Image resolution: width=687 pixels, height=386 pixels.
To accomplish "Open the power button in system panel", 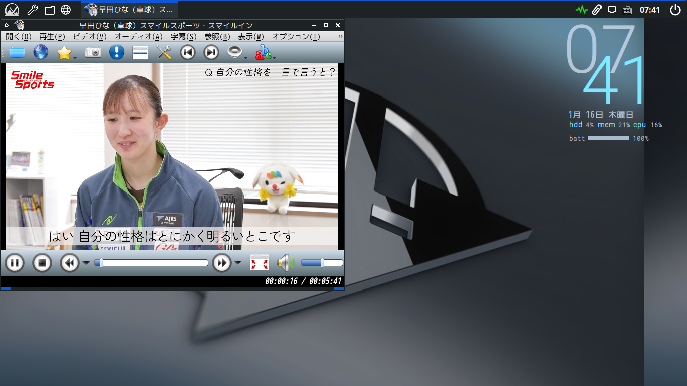I will (675, 9).
